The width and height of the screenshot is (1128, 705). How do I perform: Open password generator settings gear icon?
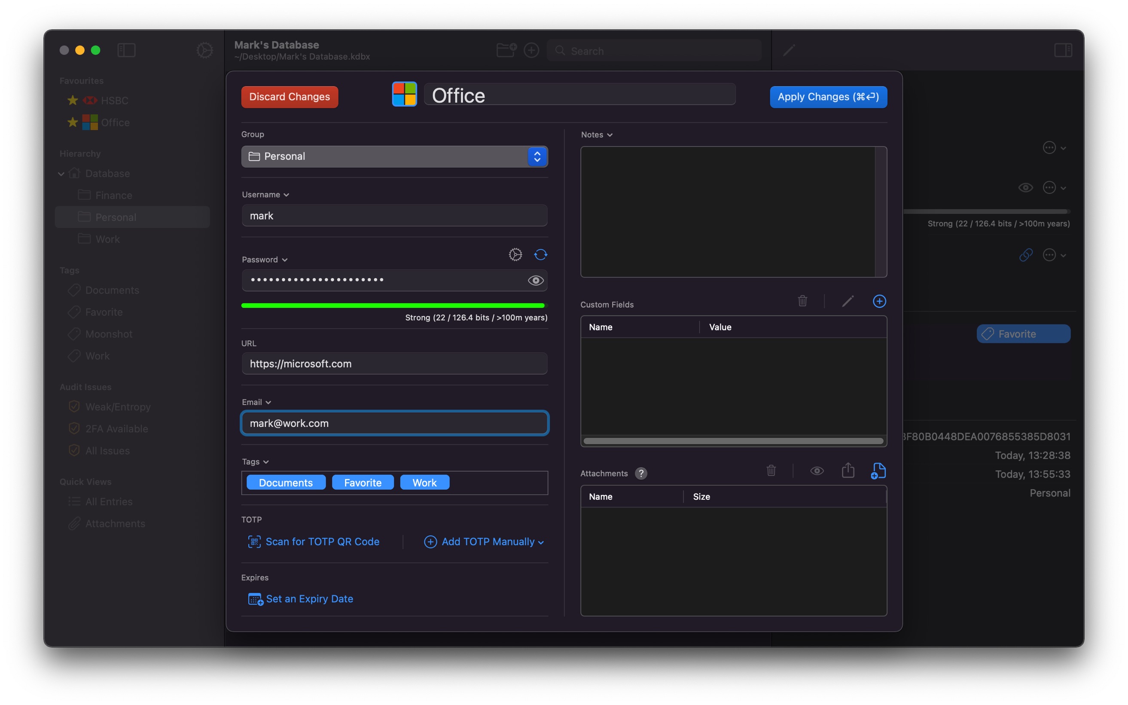coord(515,255)
